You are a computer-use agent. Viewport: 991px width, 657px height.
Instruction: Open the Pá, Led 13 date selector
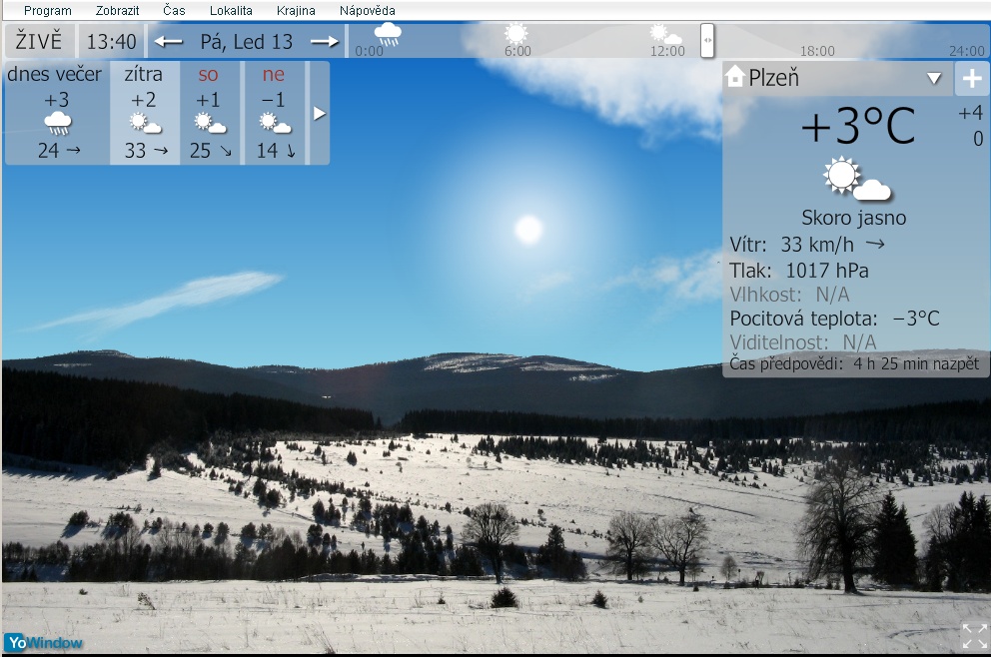pos(247,42)
